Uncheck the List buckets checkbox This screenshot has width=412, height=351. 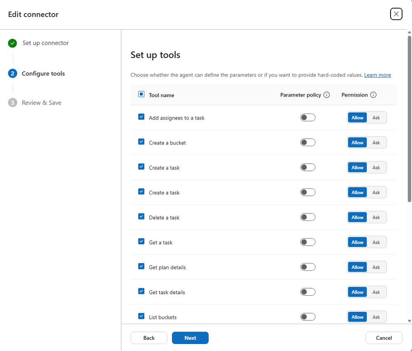pos(141,316)
